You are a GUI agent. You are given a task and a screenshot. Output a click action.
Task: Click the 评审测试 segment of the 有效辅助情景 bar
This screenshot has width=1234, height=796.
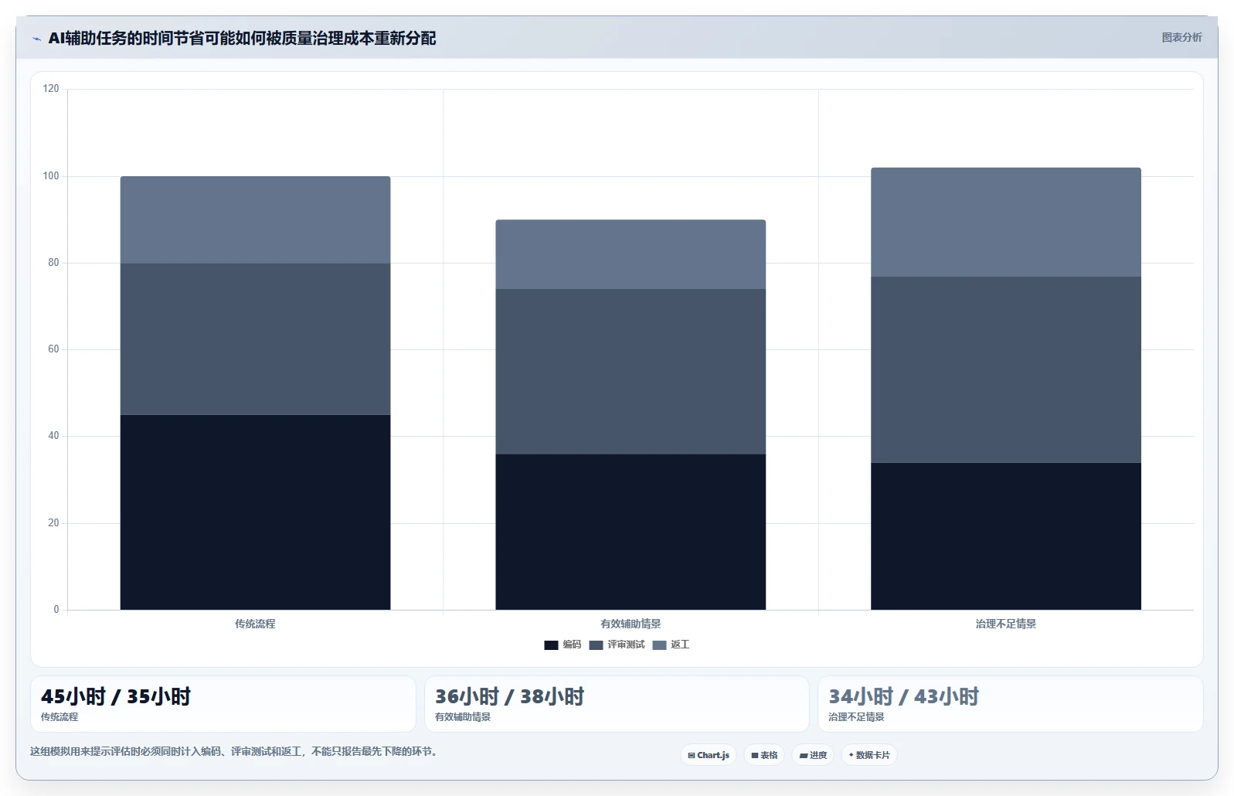pos(631,372)
